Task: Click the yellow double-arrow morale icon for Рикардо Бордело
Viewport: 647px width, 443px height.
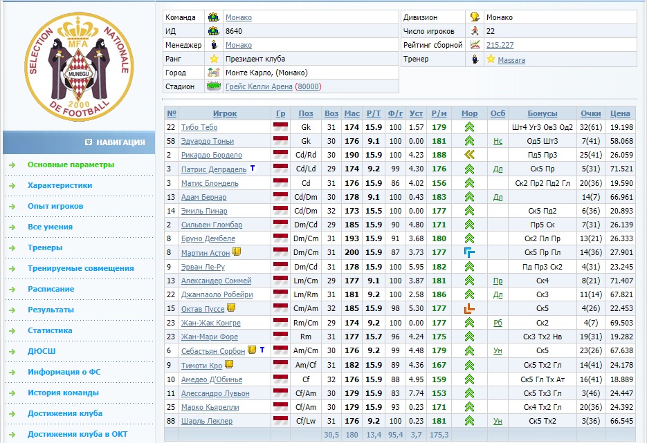Action: 469,155
